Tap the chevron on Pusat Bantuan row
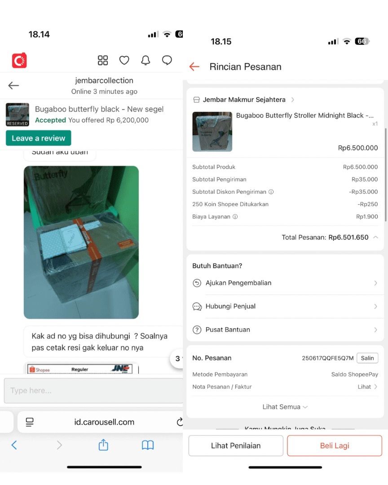Screen dimensions: 388x485 tap(375, 330)
